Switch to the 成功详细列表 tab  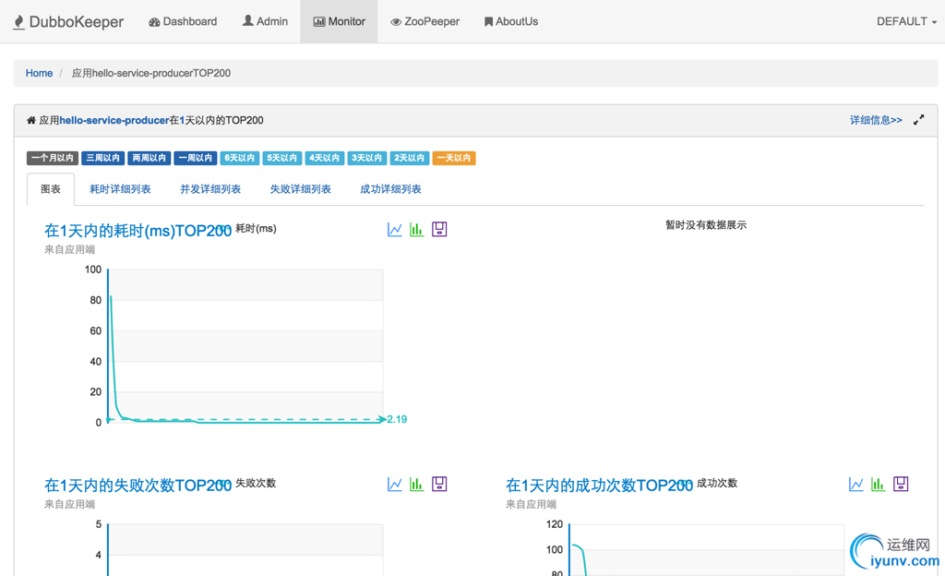point(390,189)
